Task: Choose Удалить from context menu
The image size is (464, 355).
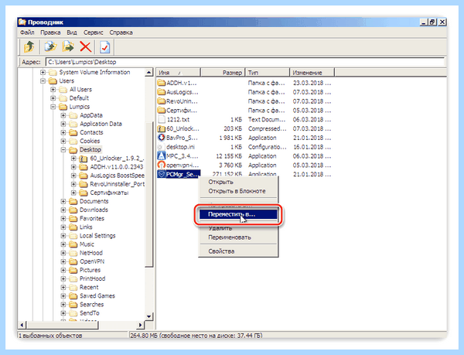Action: click(238, 228)
